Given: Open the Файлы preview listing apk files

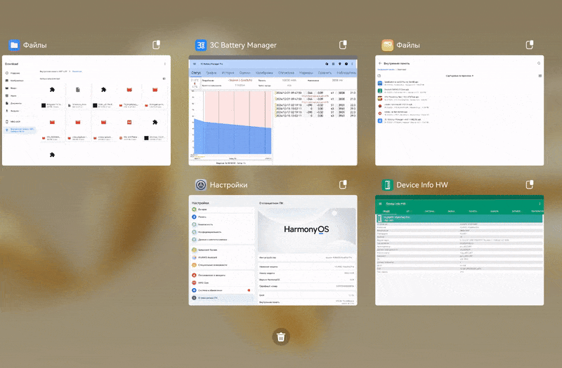Looking at the screenshot, I should (x=459, y=110).
